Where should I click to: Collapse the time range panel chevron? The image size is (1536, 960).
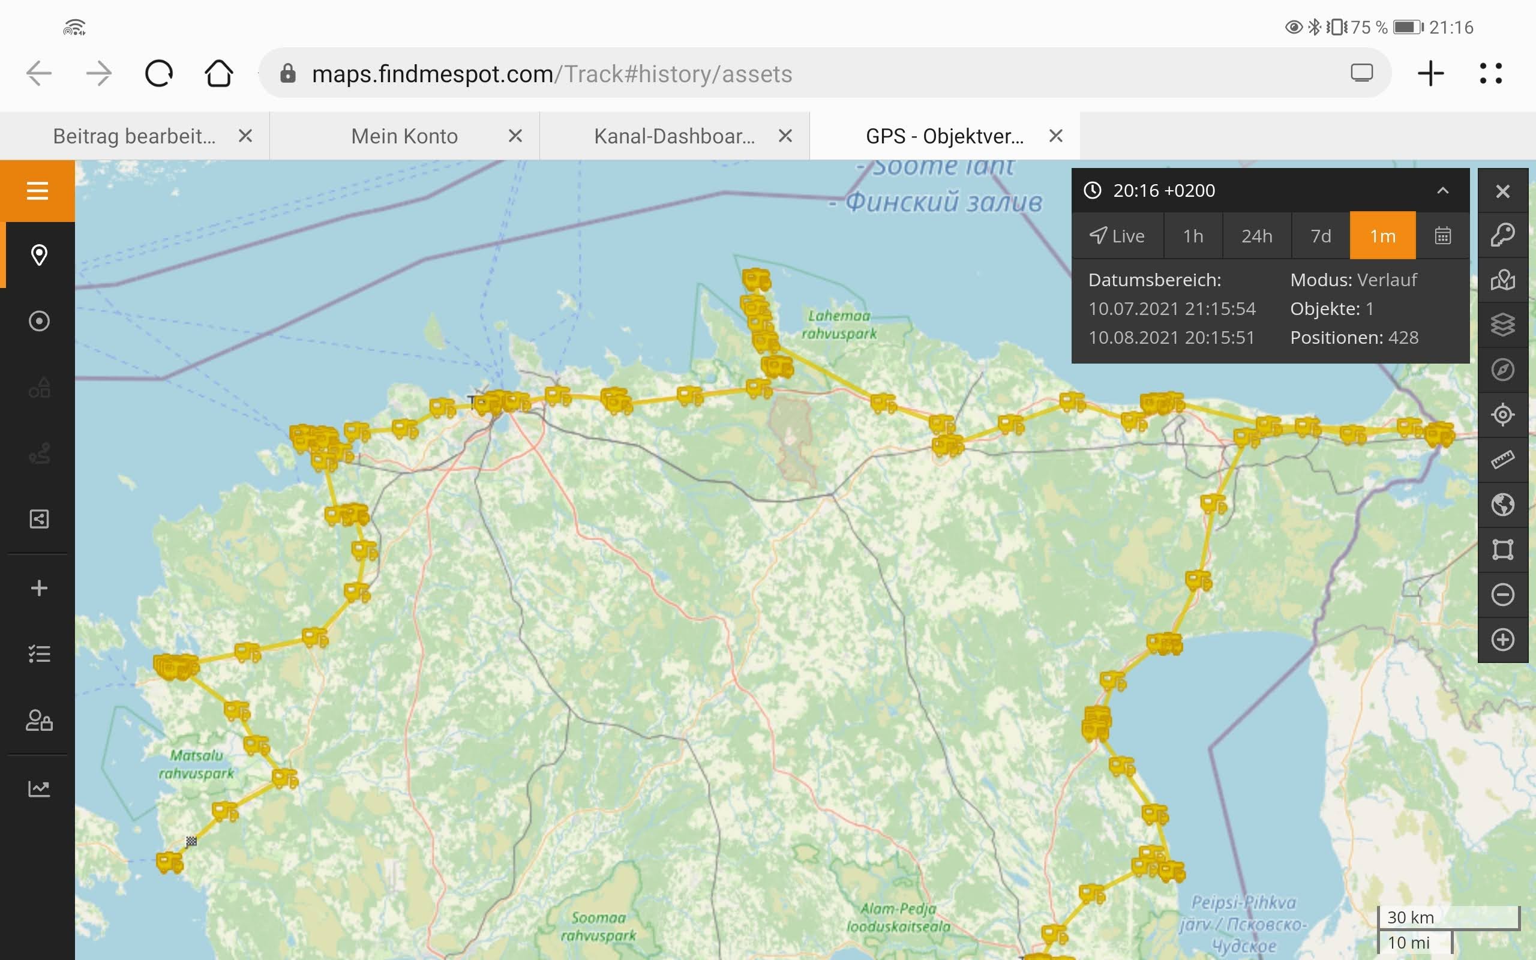pyautogui.click(x=1442, y=190)
